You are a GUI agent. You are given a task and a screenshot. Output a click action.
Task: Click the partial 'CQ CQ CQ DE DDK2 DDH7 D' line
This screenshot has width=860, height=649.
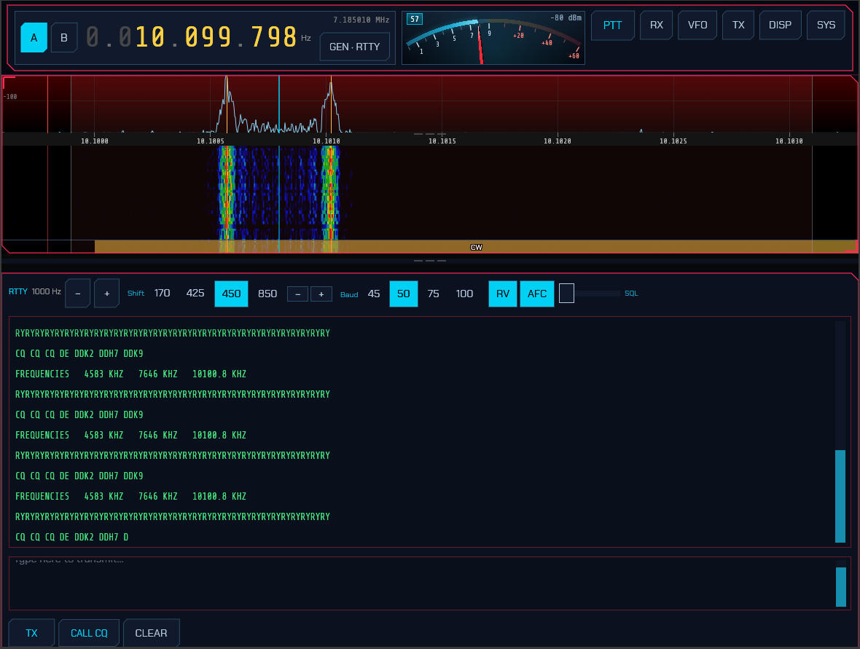(x=72, y=537)
